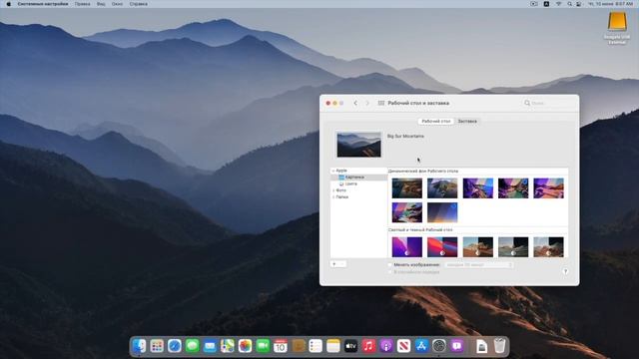
Task: Toggle the В случайном порядке checkbox
Action: click(x=390, y=272)
